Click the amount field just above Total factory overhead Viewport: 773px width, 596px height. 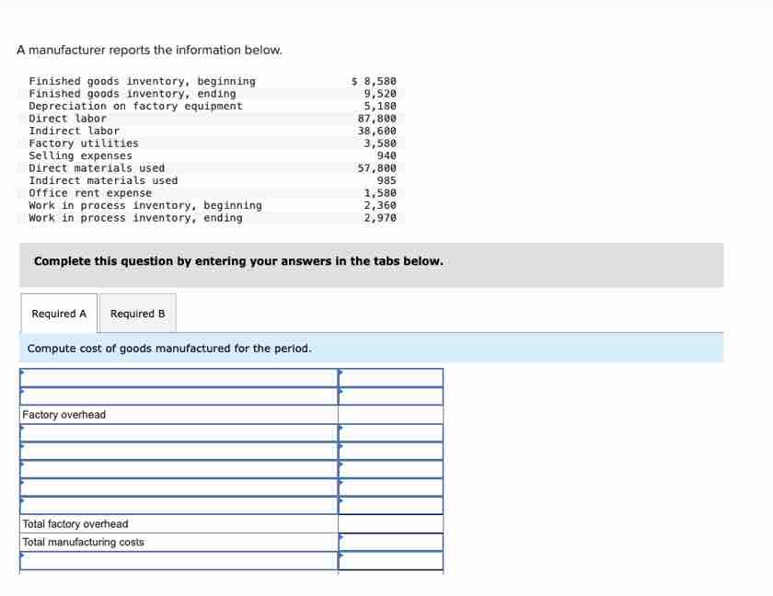[390, 505]
